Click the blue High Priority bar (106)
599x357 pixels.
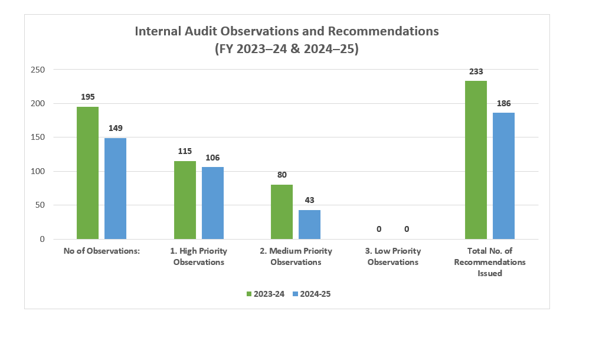point(212,203)
